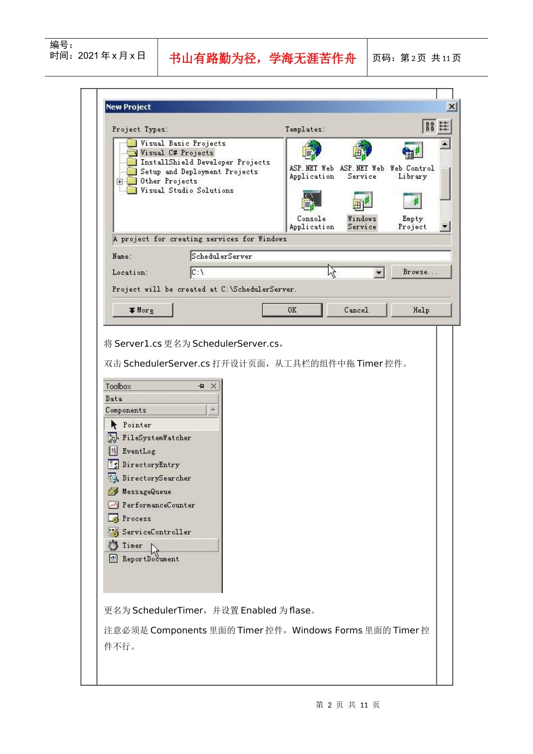Select the ASP.NET Web Application template icon
The width and height of the screenshot is (533, 754).
311,151
